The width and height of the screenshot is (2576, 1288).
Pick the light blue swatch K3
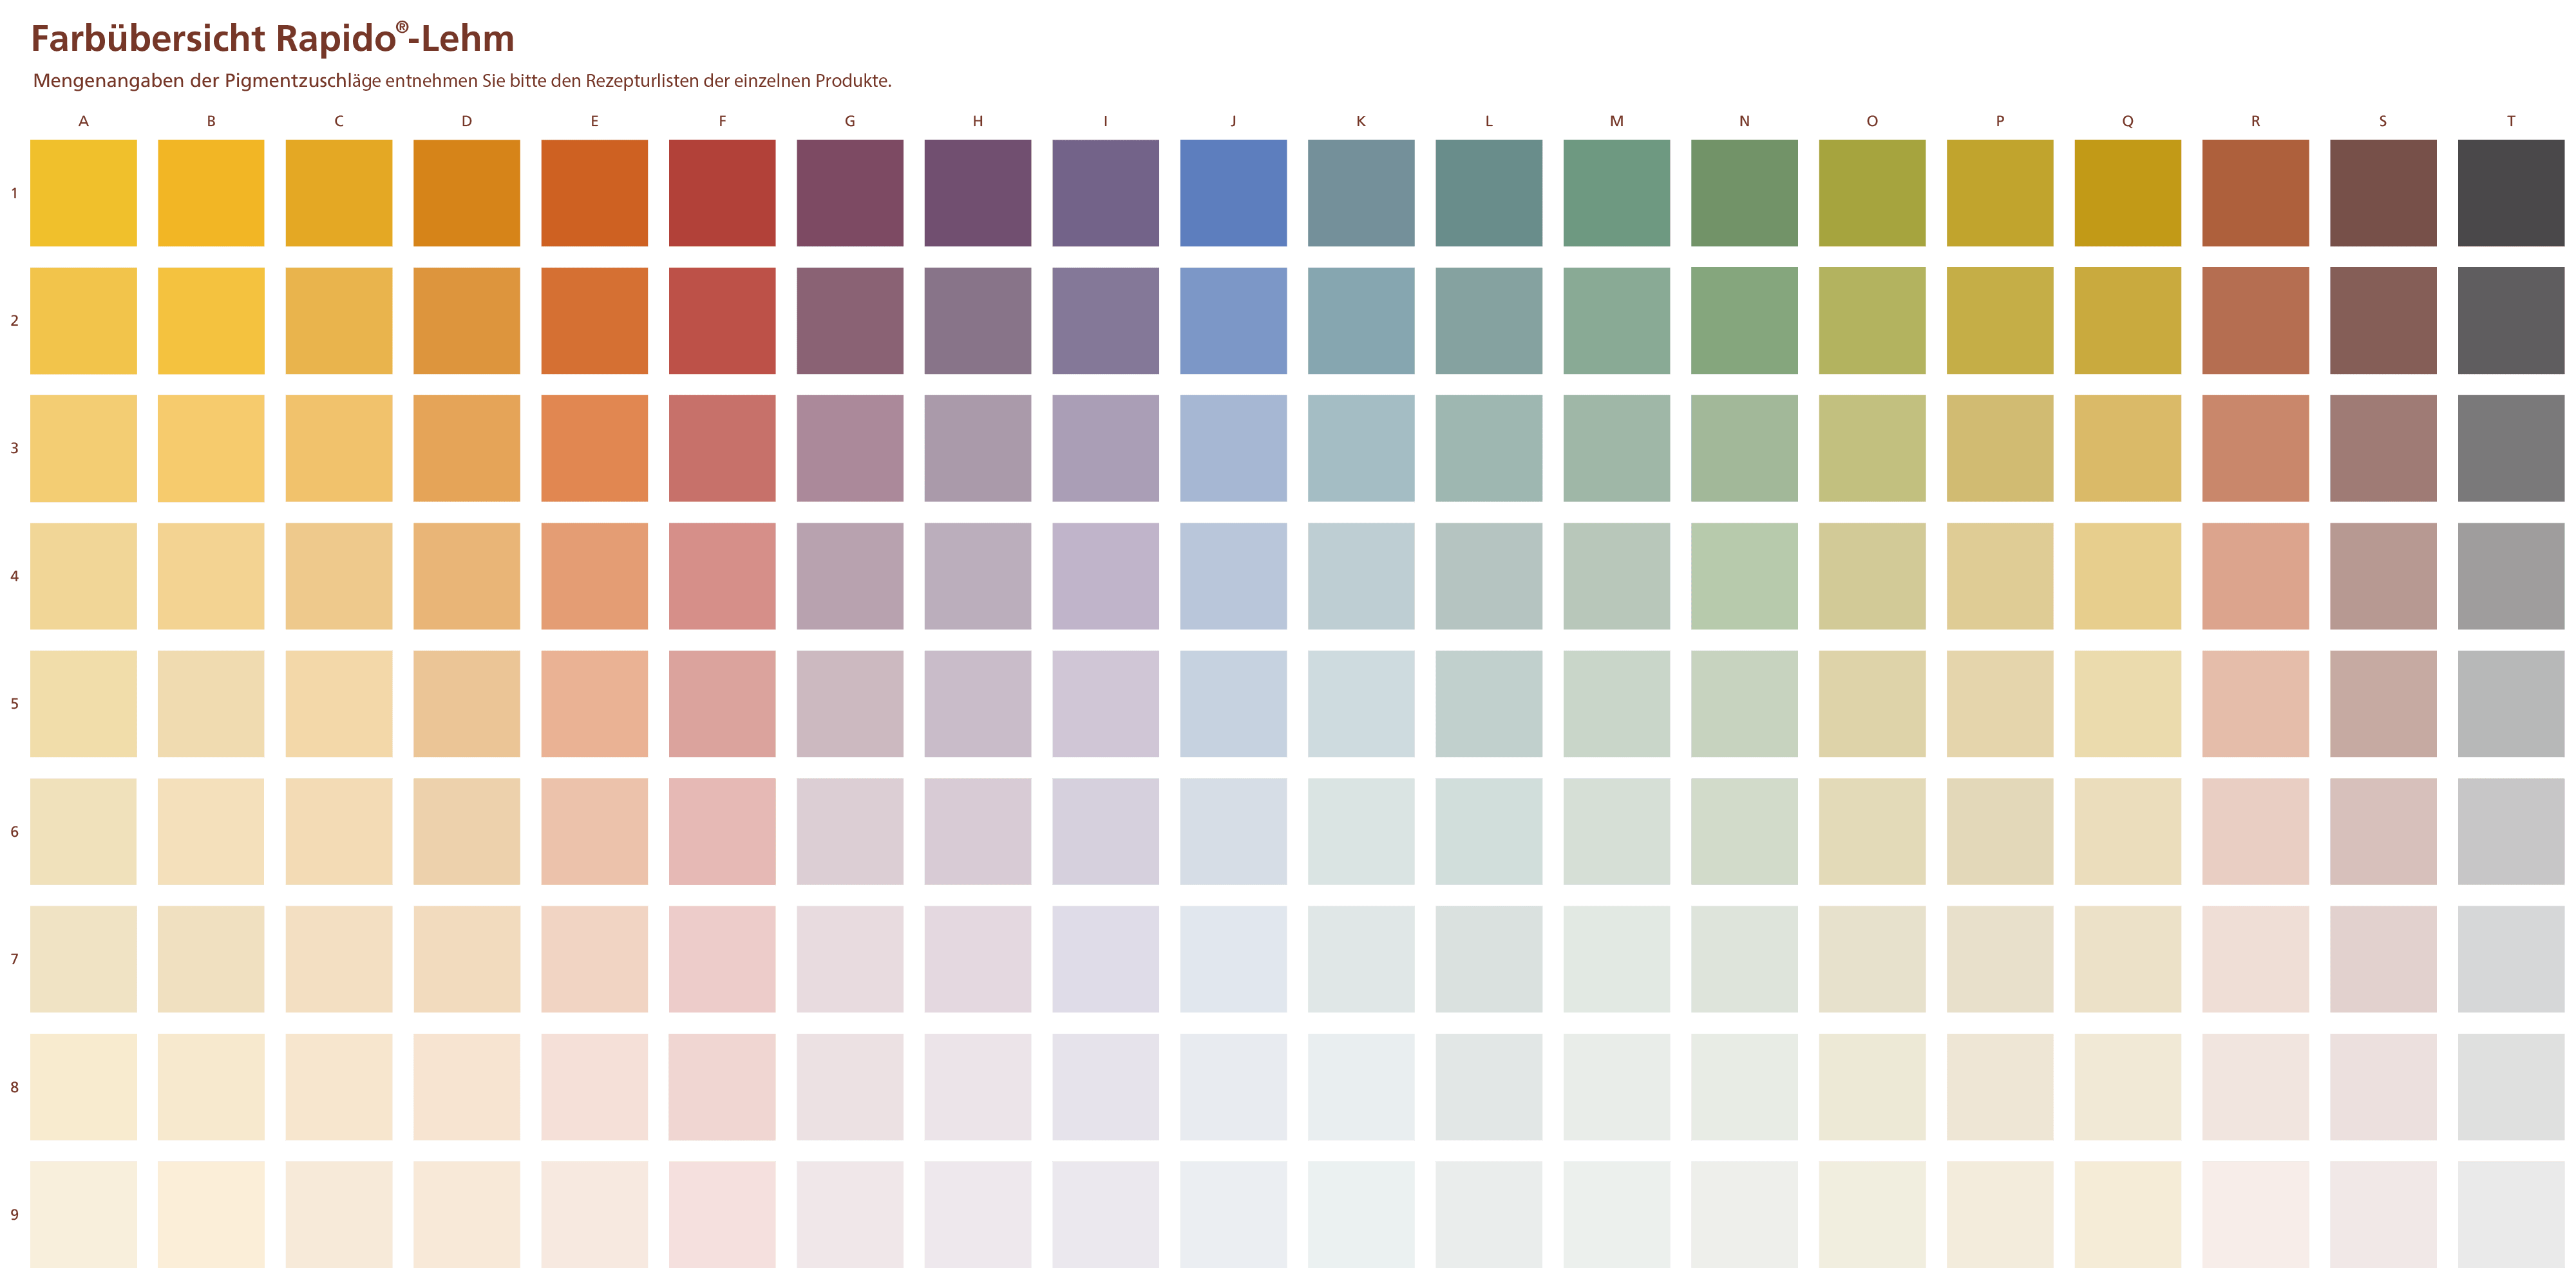tap(1361, 449)
